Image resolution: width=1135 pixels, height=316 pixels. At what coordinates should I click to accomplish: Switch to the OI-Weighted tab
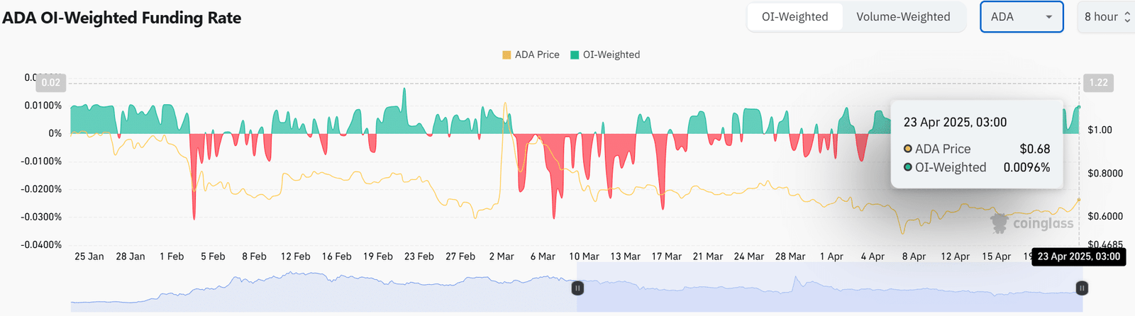(x=794, y=17)
